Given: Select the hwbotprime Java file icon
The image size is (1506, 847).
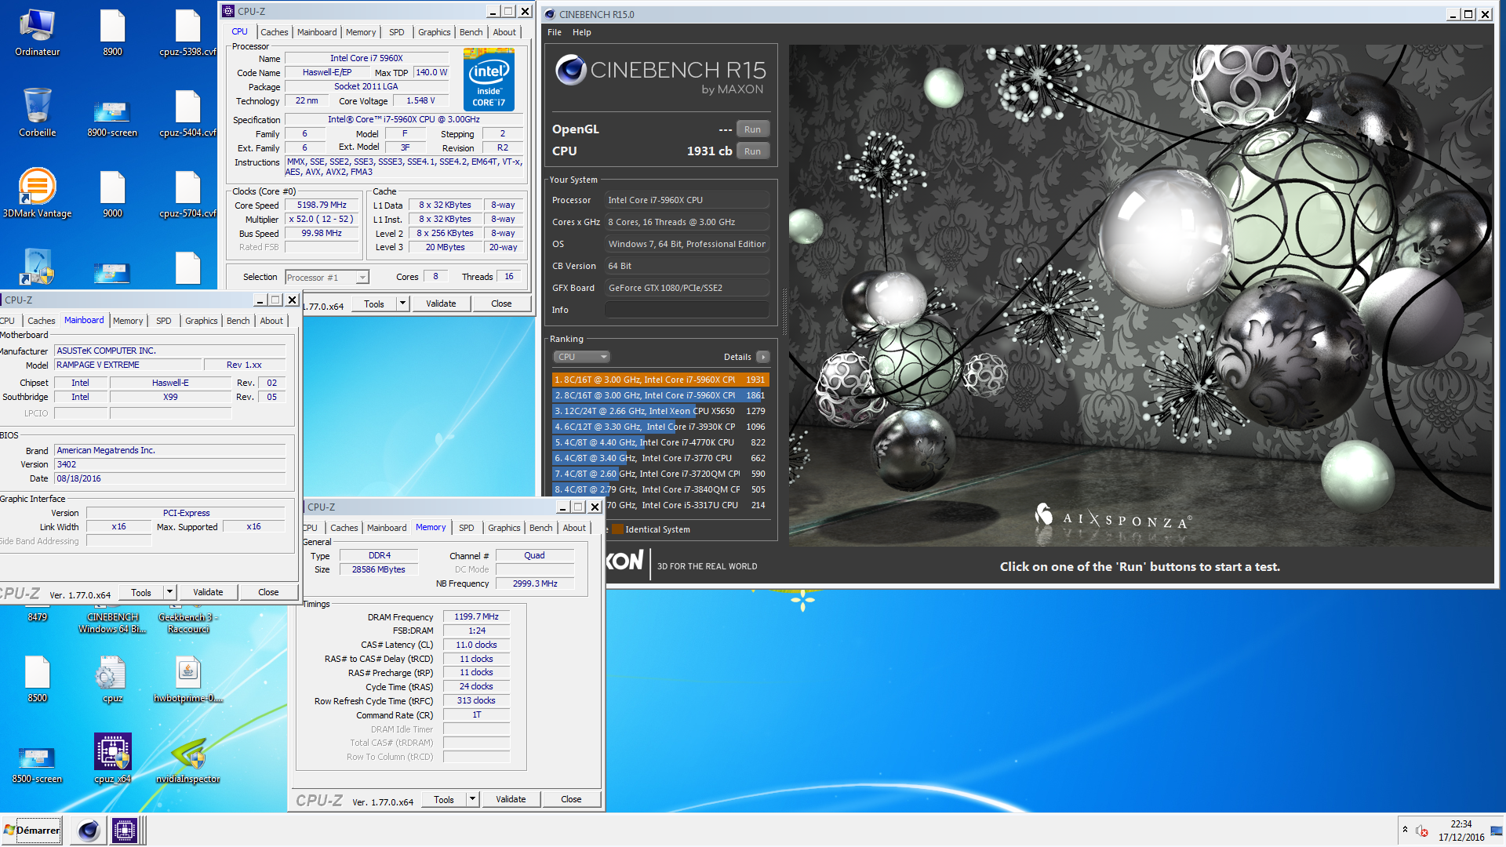Looking at the screenshot, I should [187, 679].
